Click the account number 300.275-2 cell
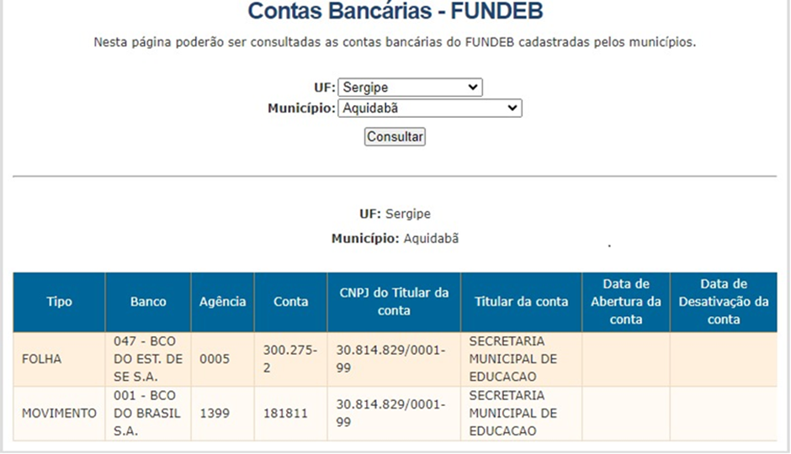This screenshot has width=791, height=454. pyautogui.click(x=290, y=359)
